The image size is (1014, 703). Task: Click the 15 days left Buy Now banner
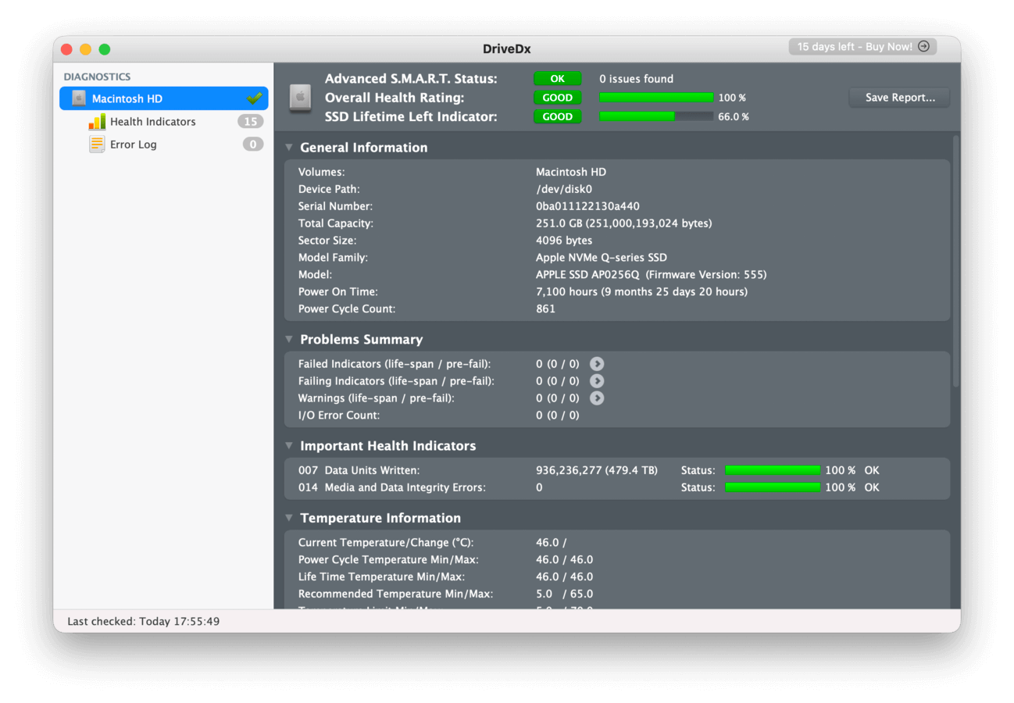[x=862, y=46]
